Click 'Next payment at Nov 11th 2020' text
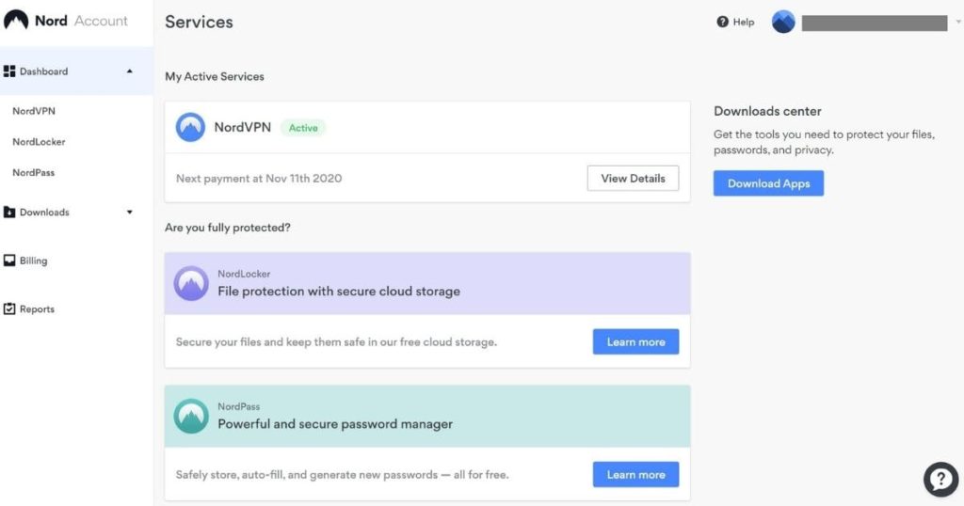The height and width of the screenshot is (506, 964). pos(259,178)
